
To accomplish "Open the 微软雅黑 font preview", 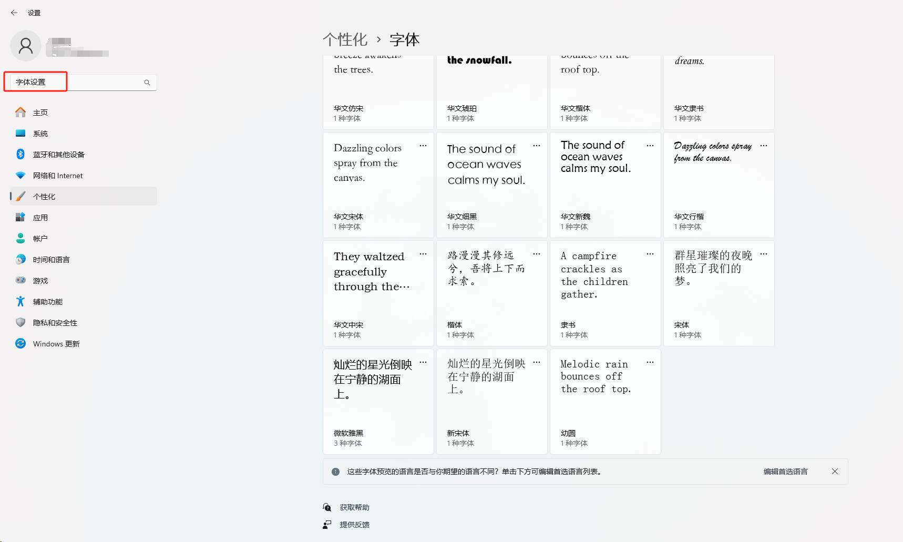I will point(378,402).
